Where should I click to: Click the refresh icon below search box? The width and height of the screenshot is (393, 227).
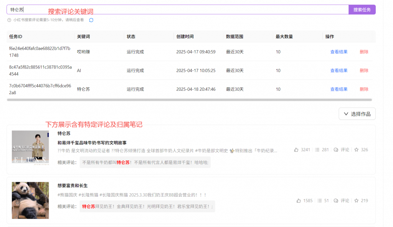pyautogui.click(x=91, y=20)
